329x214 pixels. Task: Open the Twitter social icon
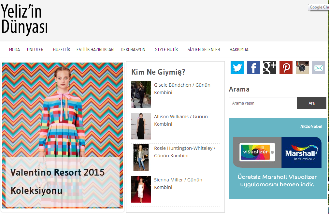[237, 68]
